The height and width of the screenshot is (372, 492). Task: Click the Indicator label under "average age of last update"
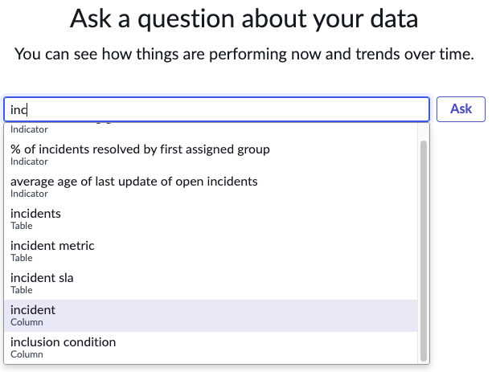point(29,194)
